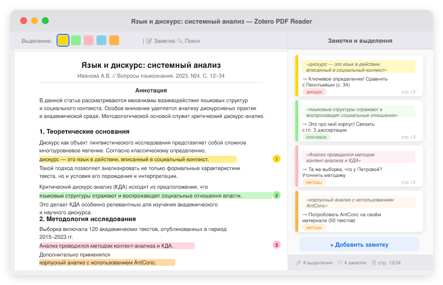Screen dimensions: 443x285
Task: Open the quote «дискурс — это язык в действии»
Action: [359, 67]
